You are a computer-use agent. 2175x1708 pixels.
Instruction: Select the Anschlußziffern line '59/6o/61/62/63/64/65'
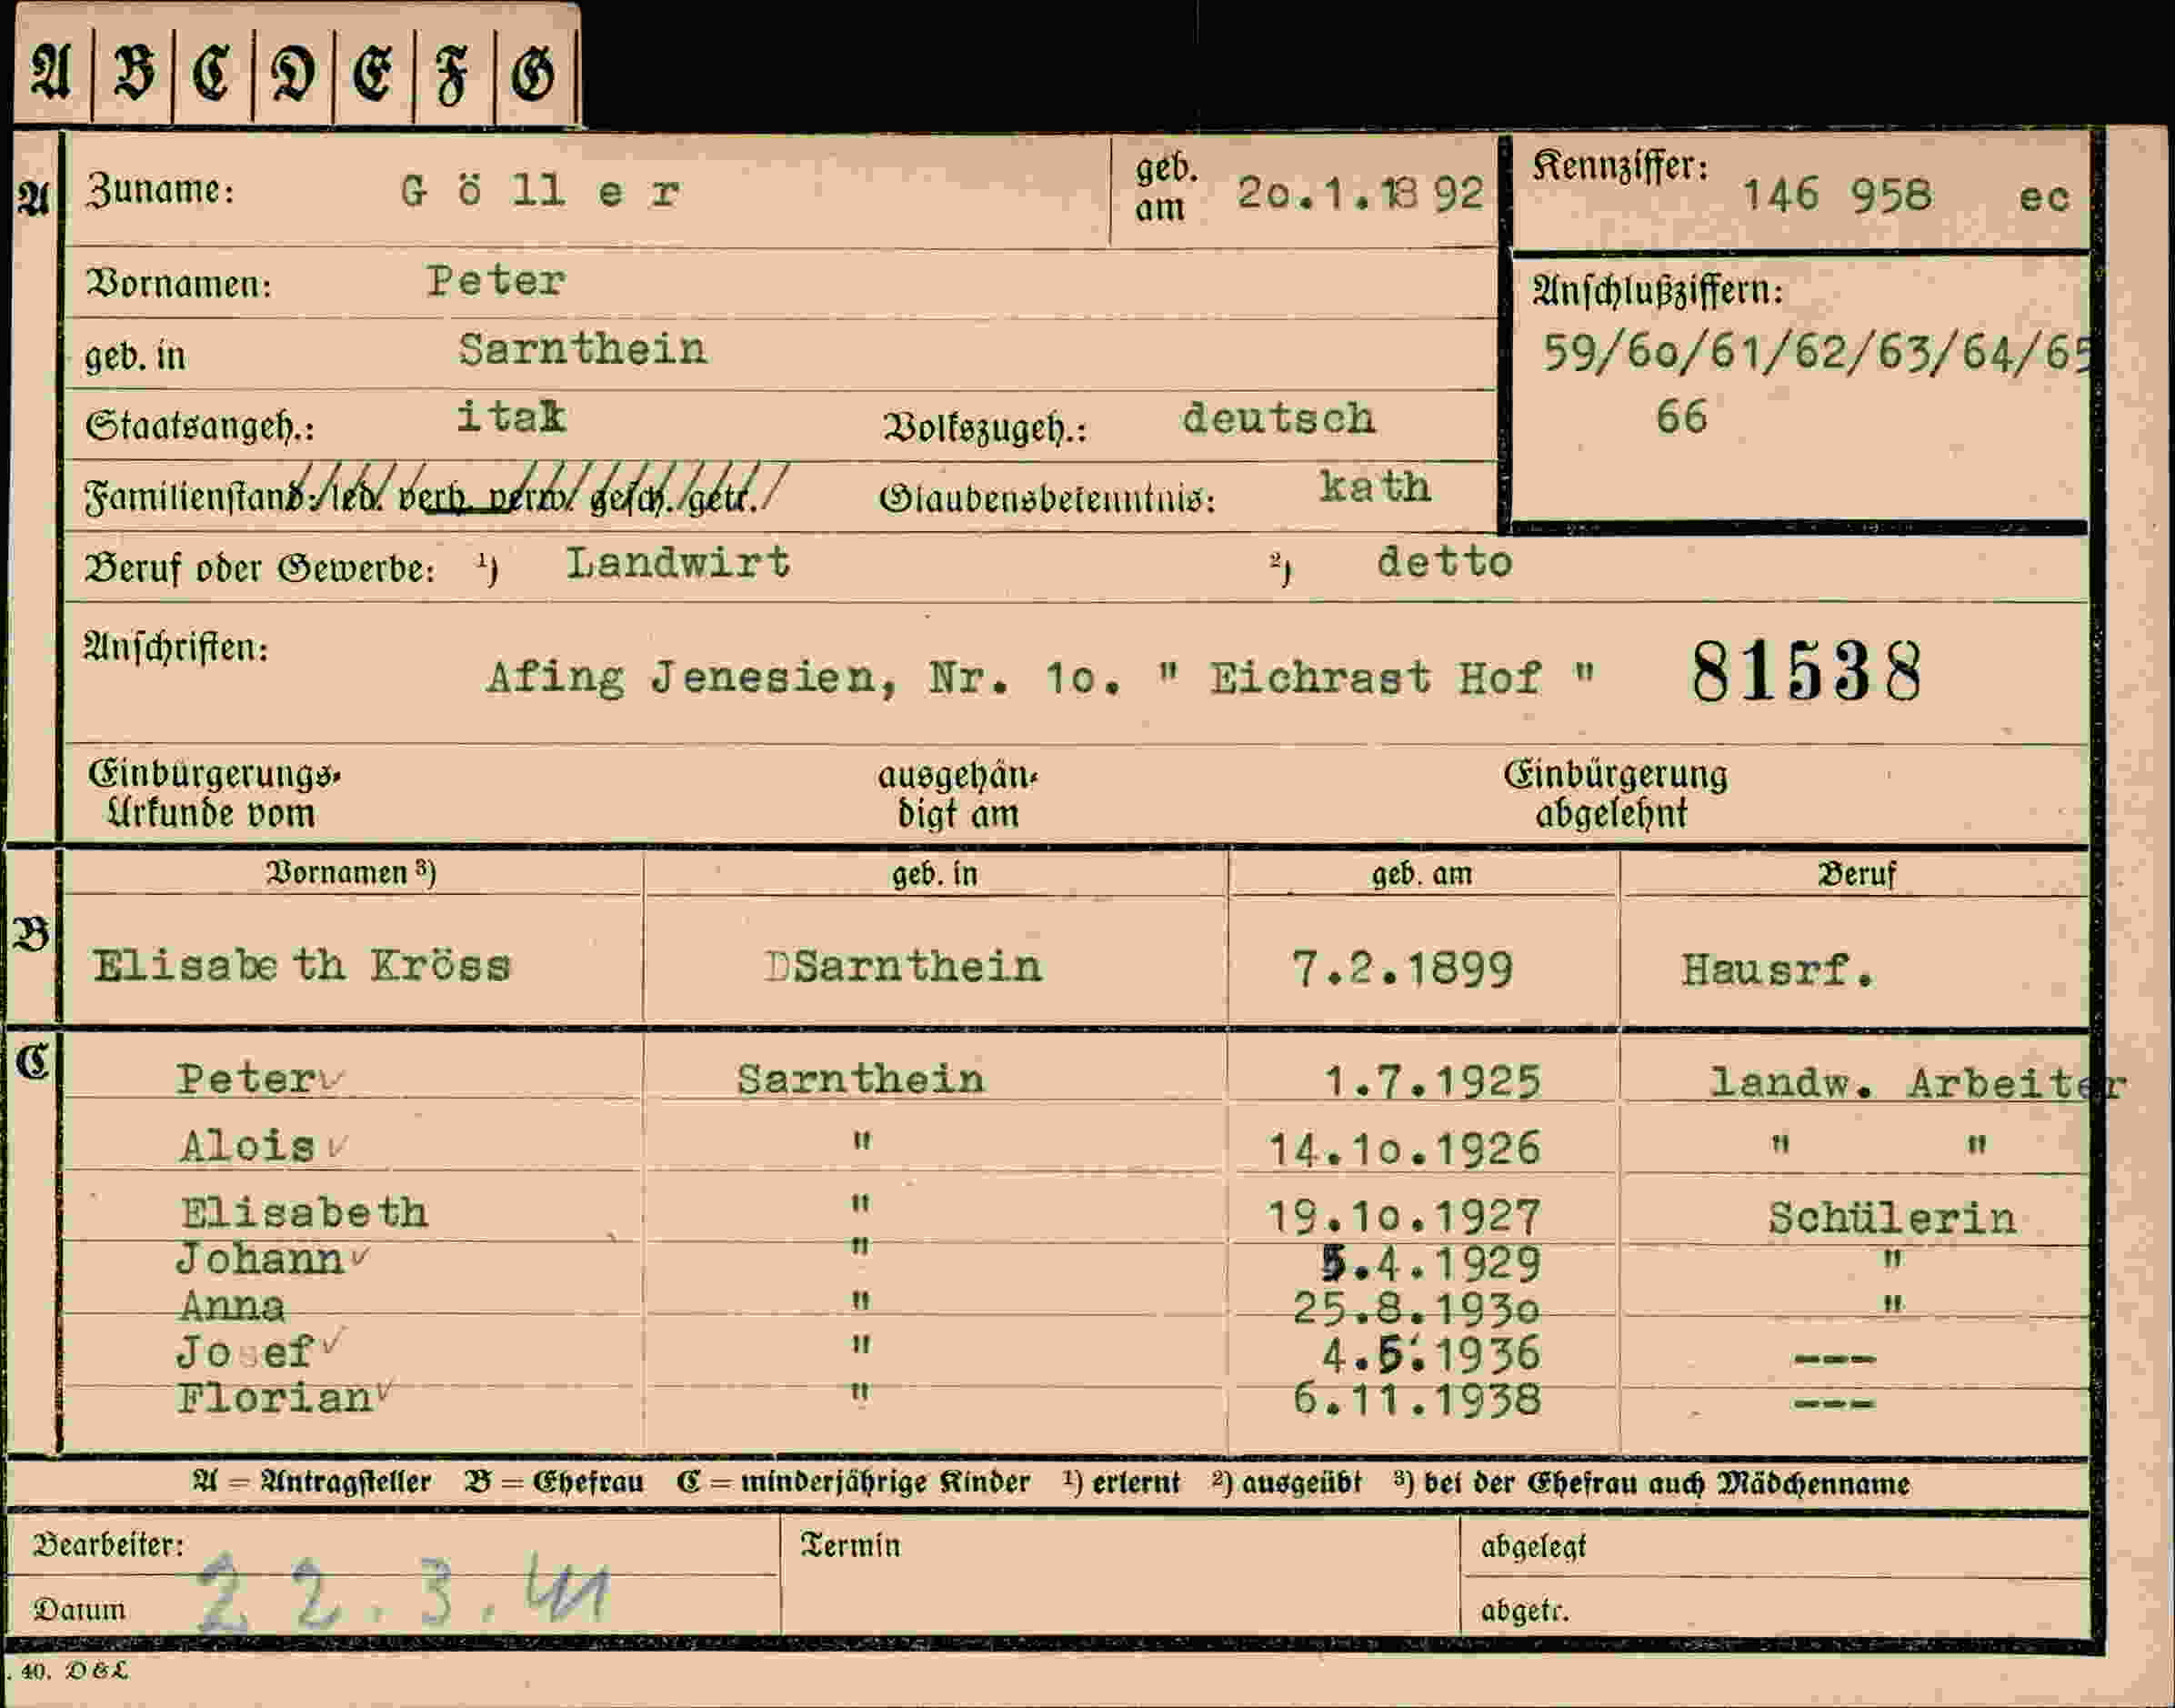pyautogui.click(x=1817, y=353)
